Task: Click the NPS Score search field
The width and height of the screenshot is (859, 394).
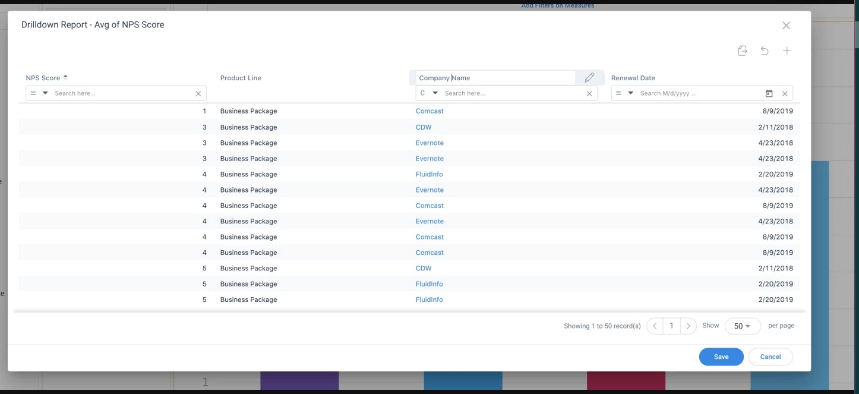Action: 122,93
